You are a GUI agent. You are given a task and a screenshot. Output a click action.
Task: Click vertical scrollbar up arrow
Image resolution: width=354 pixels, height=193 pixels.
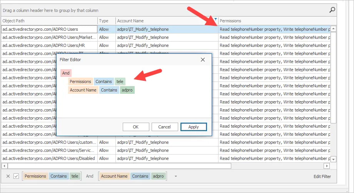[x=333, y=29]
